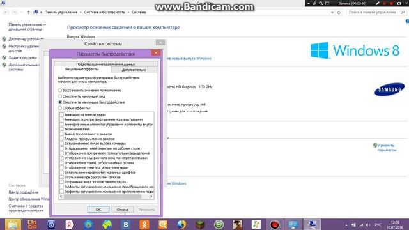Click Bandicam magnifier icon in recording bar
Screen dimensions: 409x230
click(321, 3)
